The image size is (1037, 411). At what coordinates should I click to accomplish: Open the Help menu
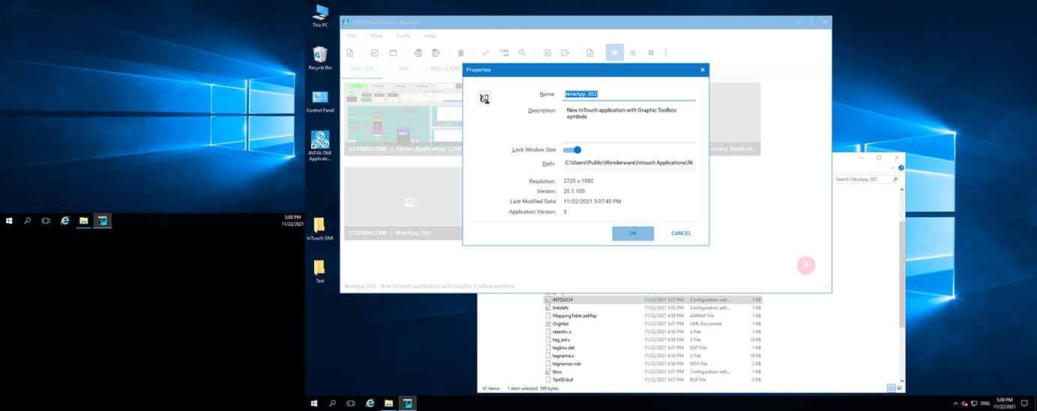click(x=430, y=36)
